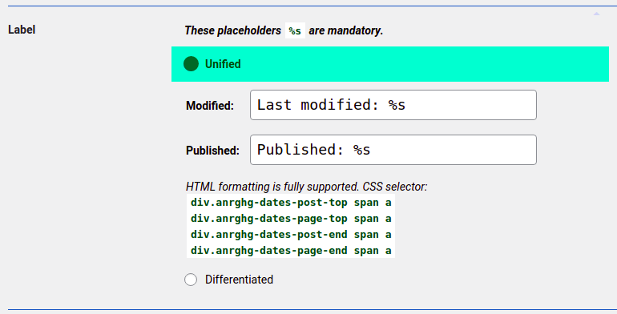617x314 pixels.
Task: Click the Modified: field caption
Action: click(x=210, y=106)
